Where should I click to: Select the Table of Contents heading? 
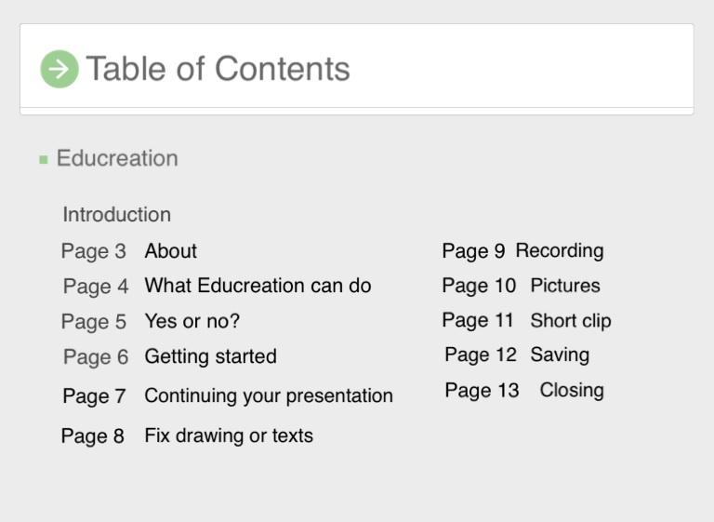click(x=218, y=69)
